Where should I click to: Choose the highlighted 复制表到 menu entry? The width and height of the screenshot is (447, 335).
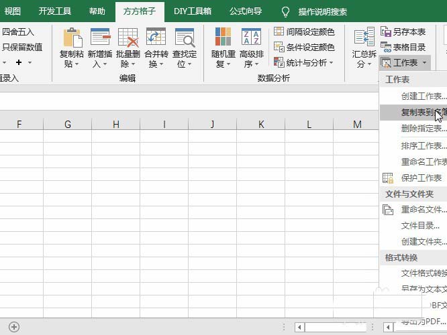coord(413,113)
